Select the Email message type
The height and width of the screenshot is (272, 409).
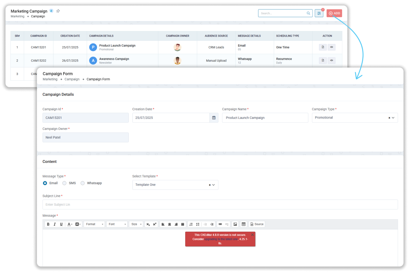45,183
